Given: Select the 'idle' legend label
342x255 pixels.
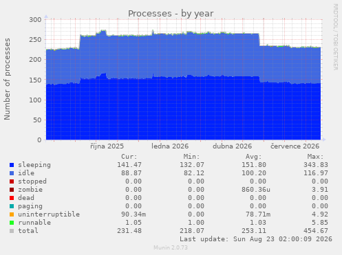Looking at the screenshot, I should tap(26, 173).
